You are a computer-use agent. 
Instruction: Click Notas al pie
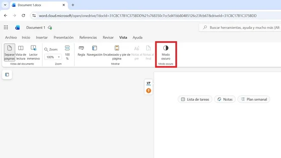(137, 52)
